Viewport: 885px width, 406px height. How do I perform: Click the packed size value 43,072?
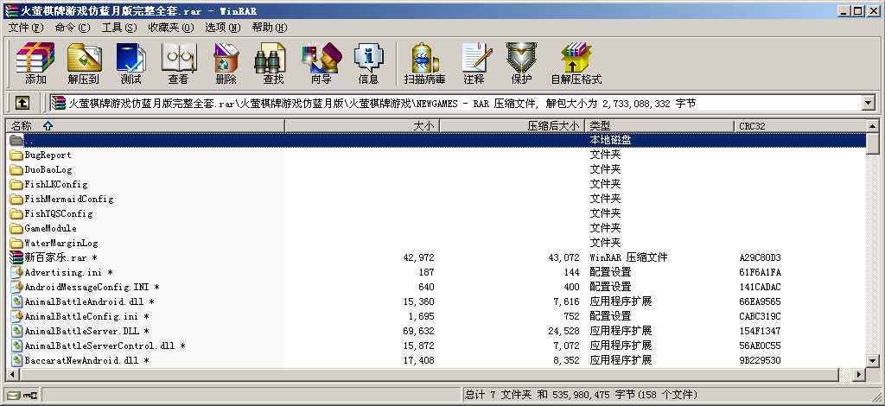(x=563, y=257)
